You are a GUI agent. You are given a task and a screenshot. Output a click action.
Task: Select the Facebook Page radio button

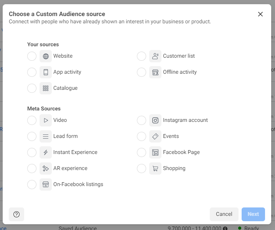[142, 152]
